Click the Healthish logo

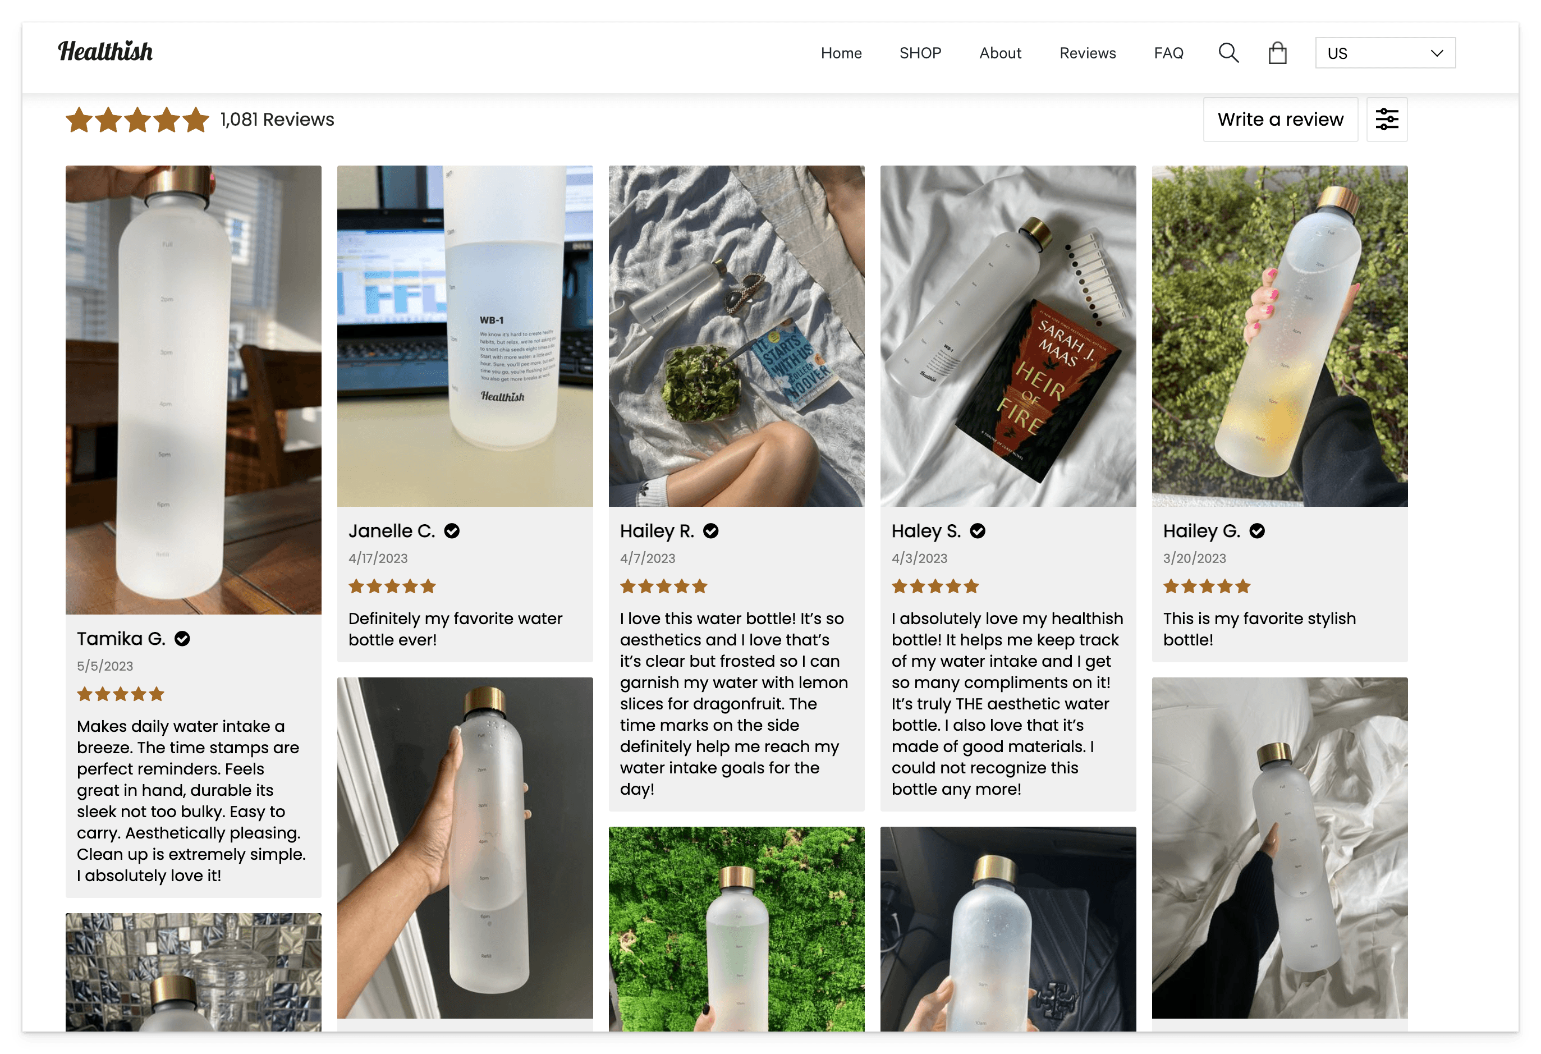[106, 52]
